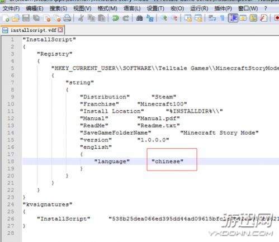Open the ? help menu
The height and width of the screenshot is (242, 279).
tap(266, 8)
